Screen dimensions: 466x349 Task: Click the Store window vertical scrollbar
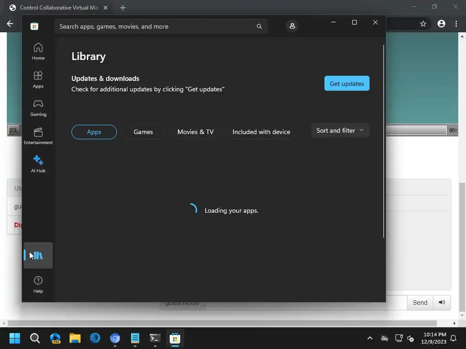pos(383,141)
